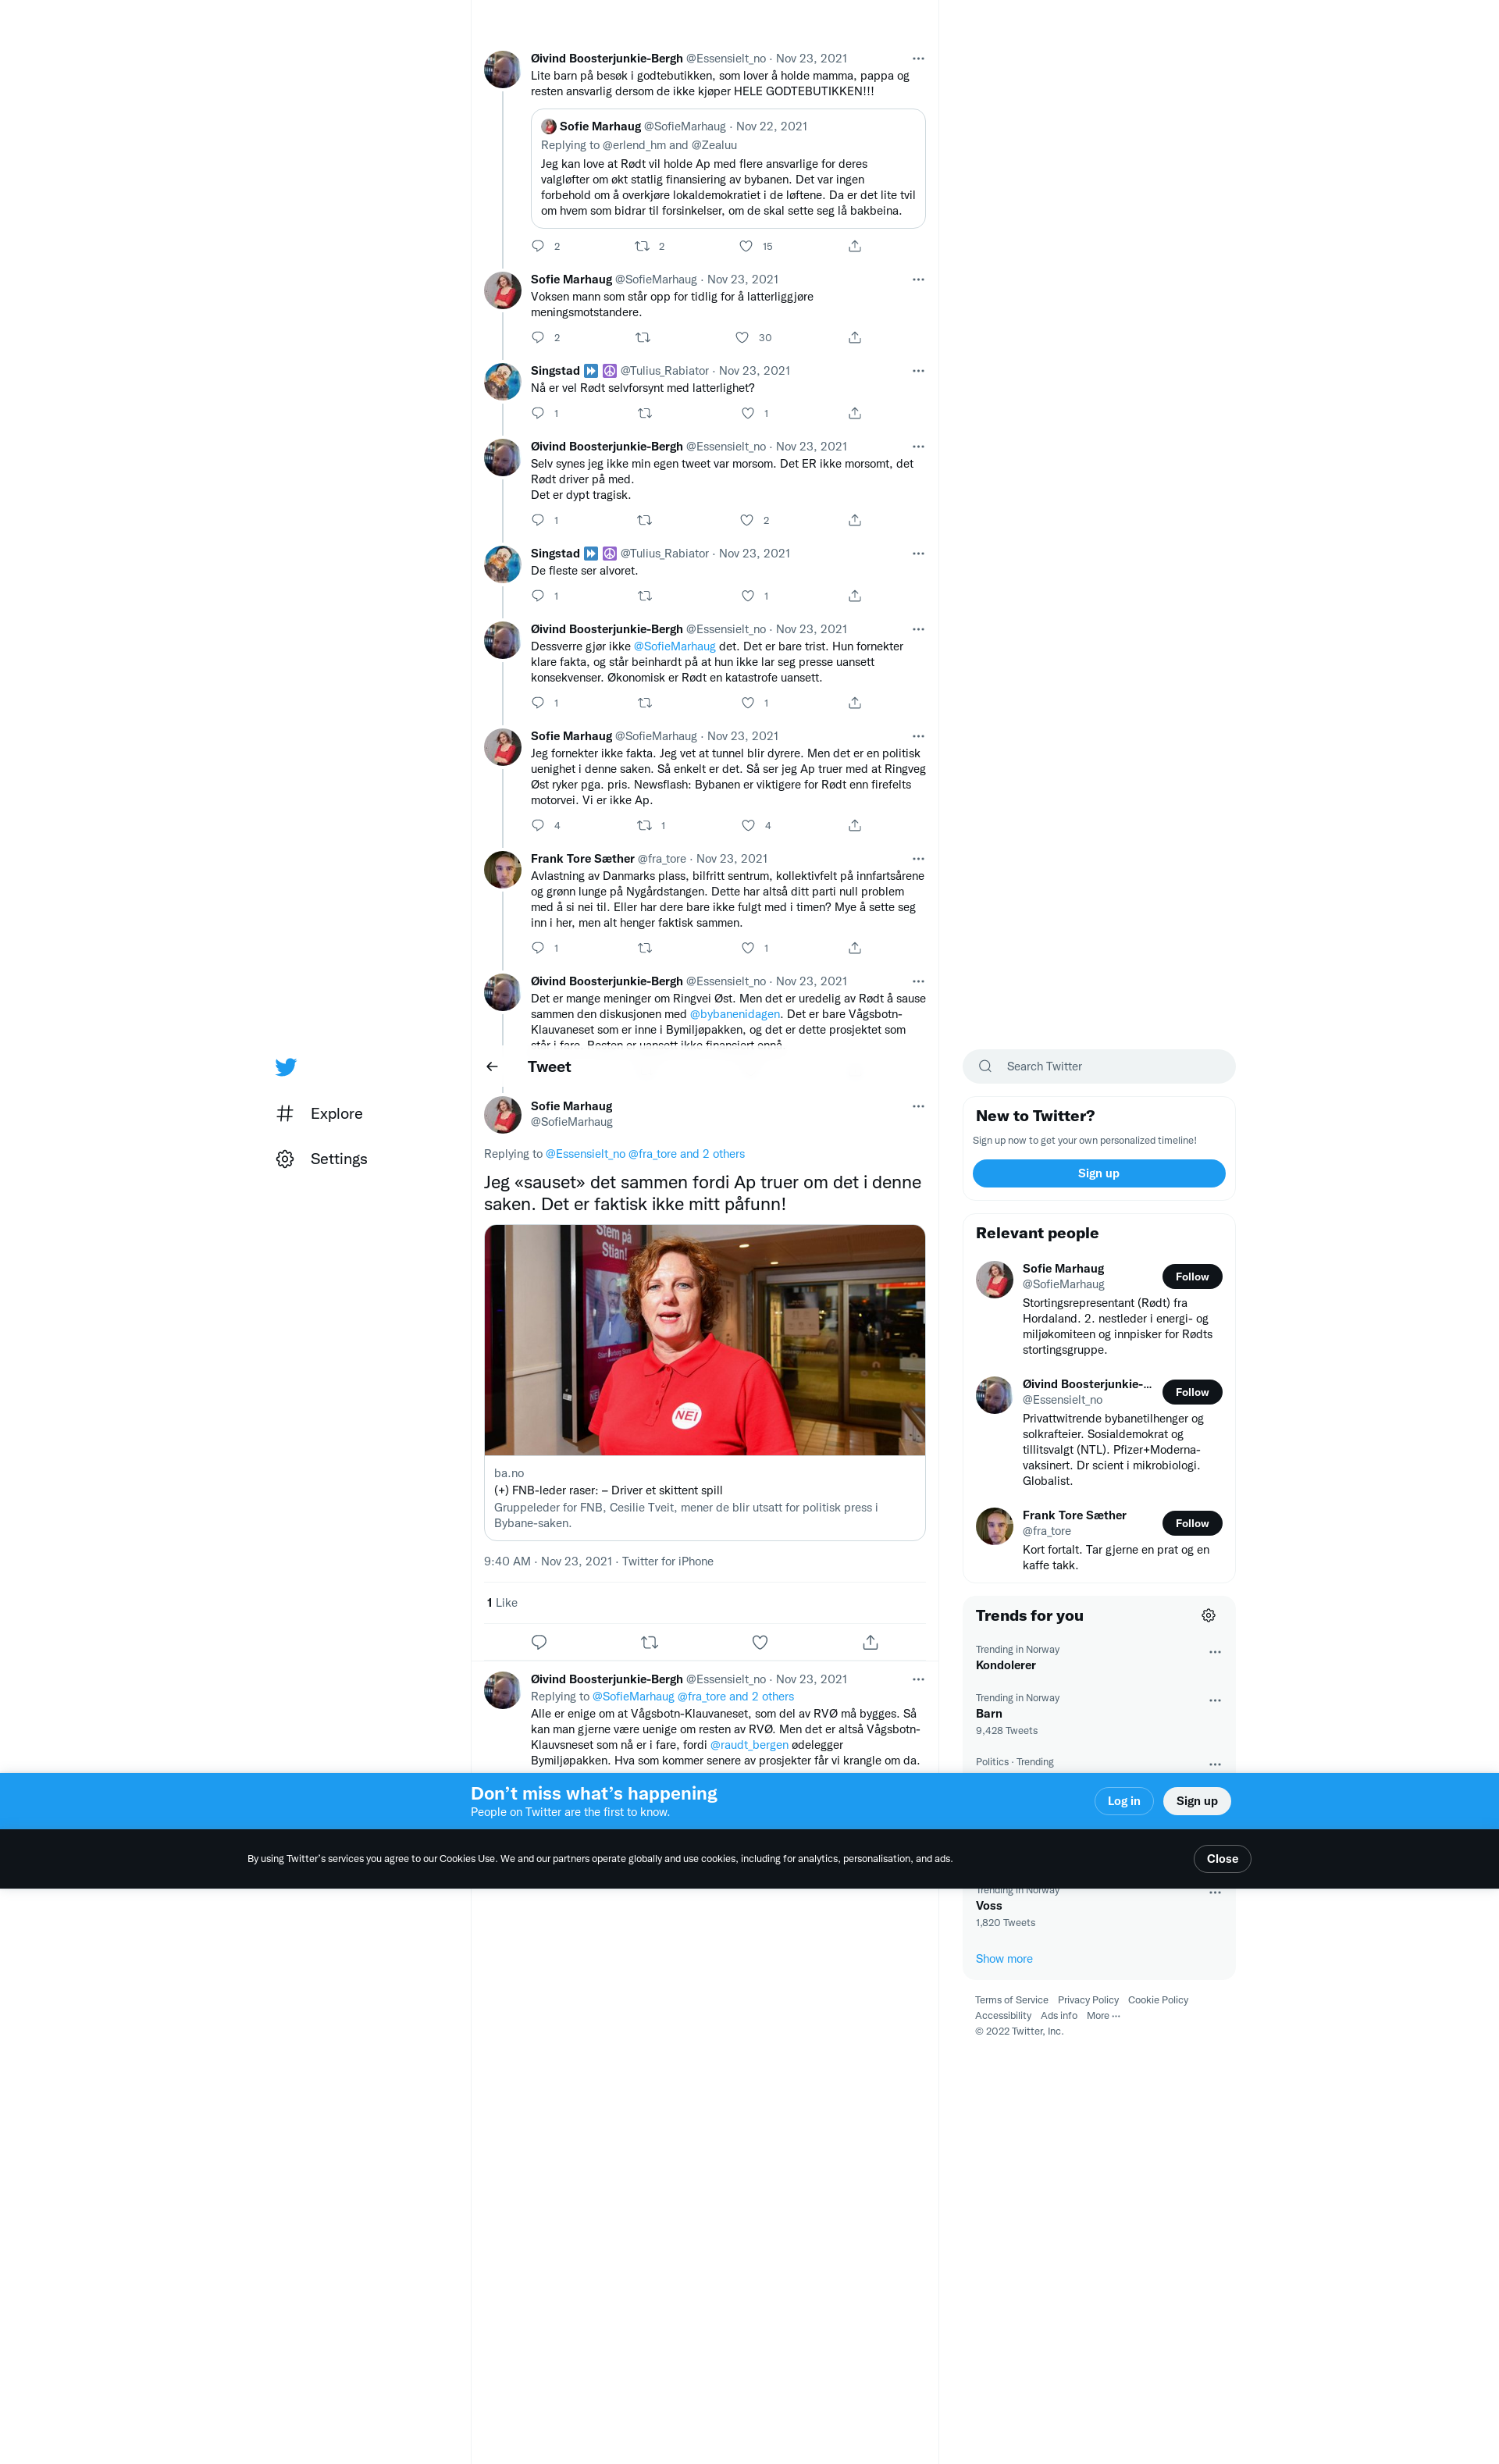Open the quoted Sofie Marhaug tweet from Nov 22
The image size is (1499, 2464).
728,168
